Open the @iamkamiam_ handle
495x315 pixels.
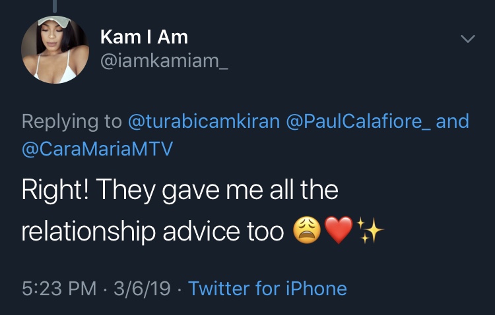point(164,61)
